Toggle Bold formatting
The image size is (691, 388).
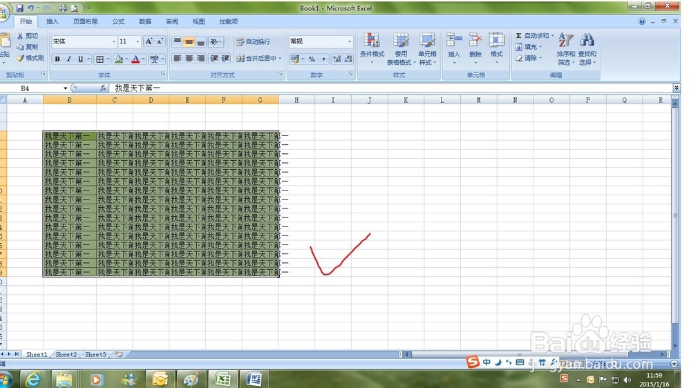[x=57, y=59]
